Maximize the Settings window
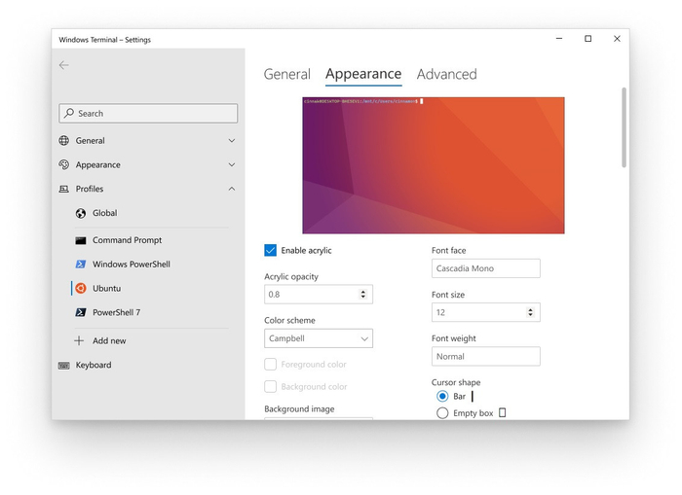The height and width of the screenshot is (495, 682). tap(588, 39)
